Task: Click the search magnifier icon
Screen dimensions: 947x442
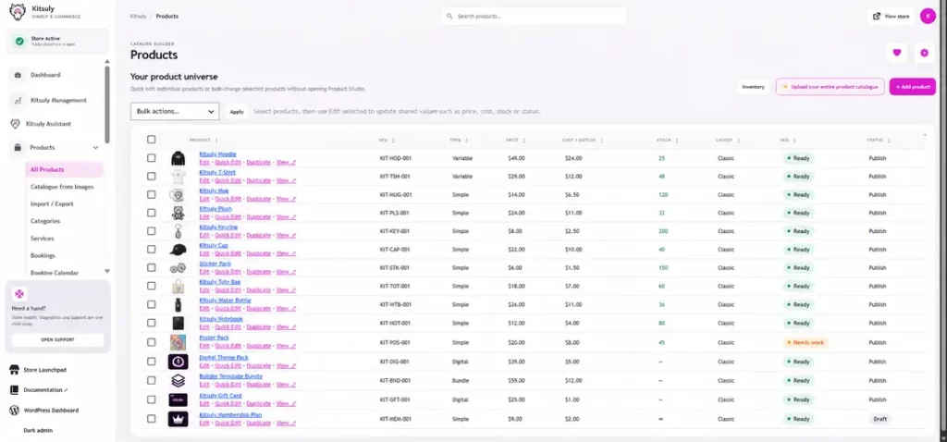Action: (x=450, y=17)
